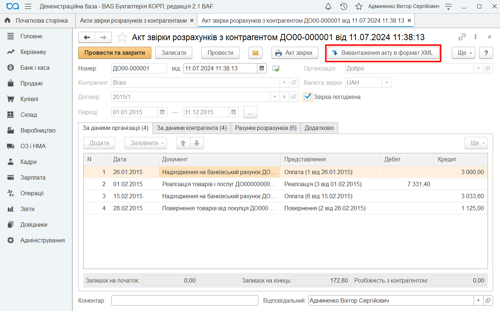Open Організація item with its open icon
The width and height of the screenshot is (500, 311).
pos(488,68)
